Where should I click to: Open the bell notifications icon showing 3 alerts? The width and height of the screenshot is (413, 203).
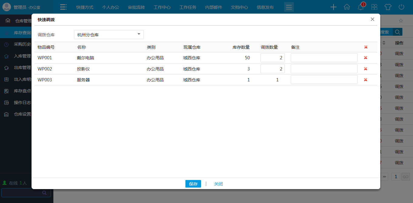coord(360,7)
